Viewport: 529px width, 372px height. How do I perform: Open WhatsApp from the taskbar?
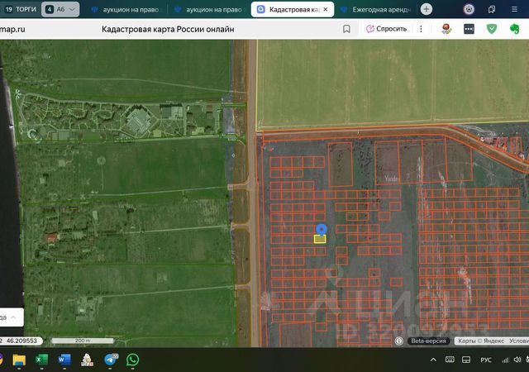pos(132,360)
